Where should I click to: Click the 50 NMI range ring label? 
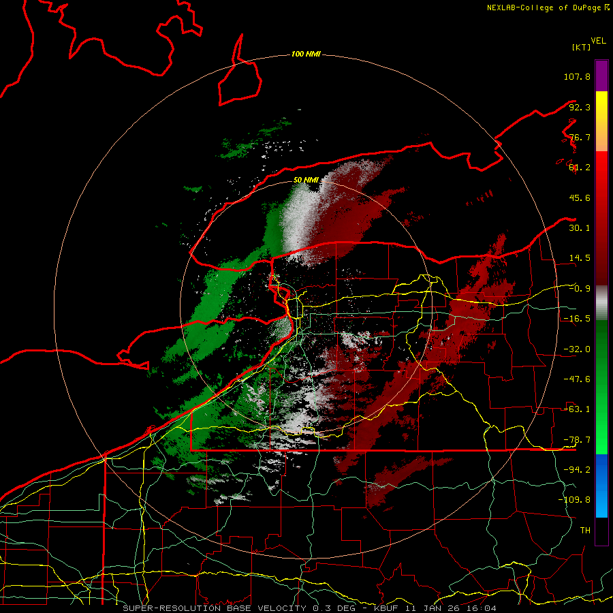click(306, 180)
